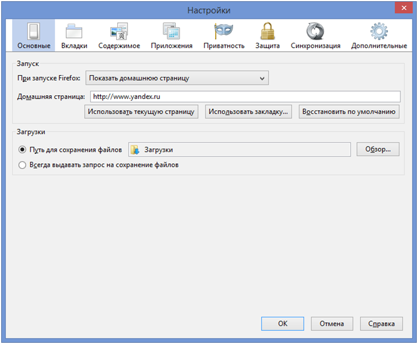Open the Приватность mask icon

pos(223,31)
